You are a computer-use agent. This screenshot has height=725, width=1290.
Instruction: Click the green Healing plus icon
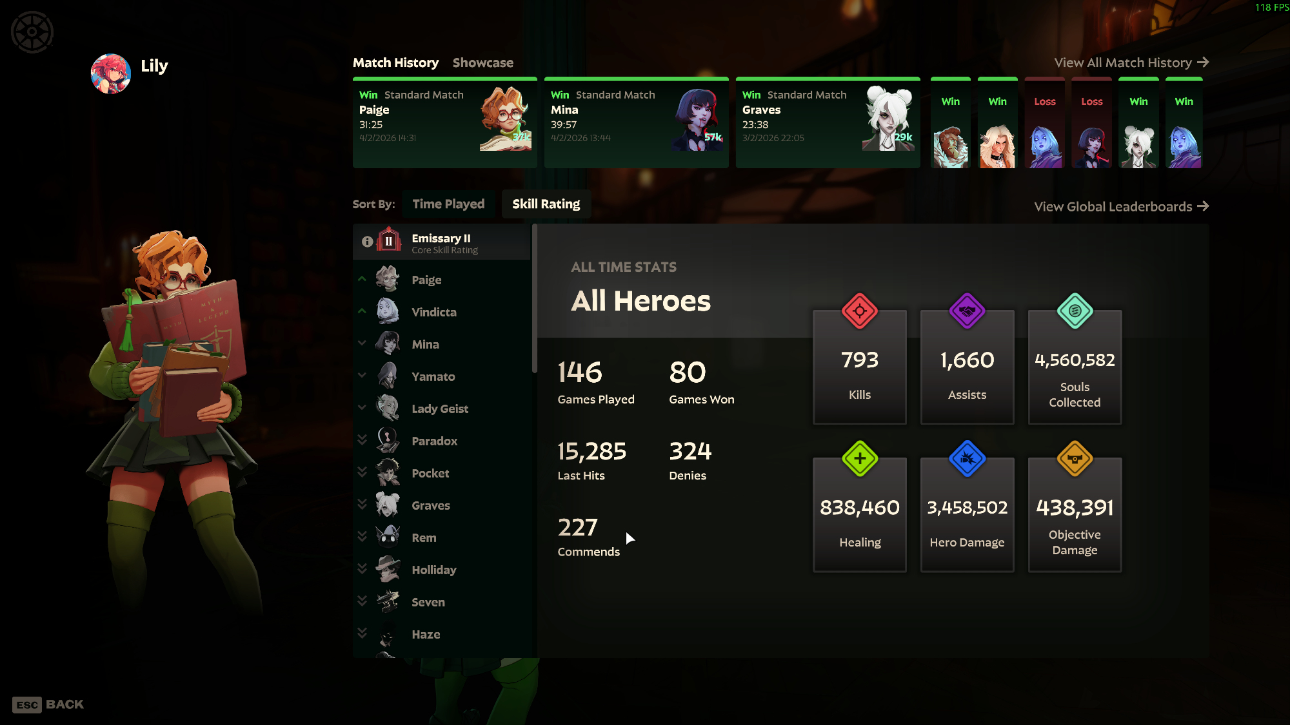pyautogui.click(x=859, y=459)
